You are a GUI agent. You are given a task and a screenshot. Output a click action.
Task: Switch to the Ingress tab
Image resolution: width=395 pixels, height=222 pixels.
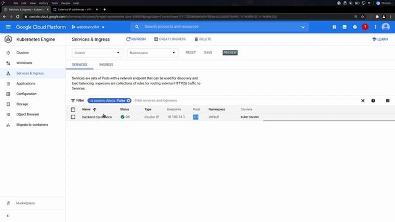point(106,65)
